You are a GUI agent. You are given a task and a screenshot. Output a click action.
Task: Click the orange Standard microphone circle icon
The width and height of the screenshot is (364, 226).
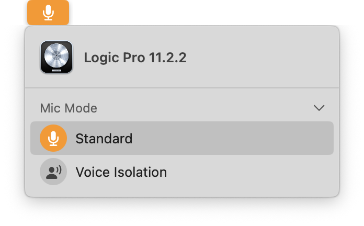(x=53, y=138)
